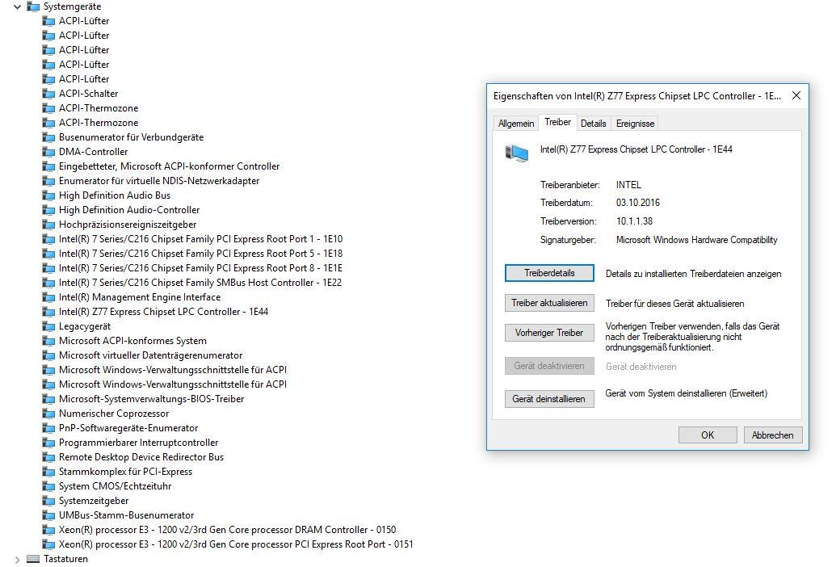Click the Numerischer Coprozessor icon
This screenshot has height=567, width=836.
[48, 414]
